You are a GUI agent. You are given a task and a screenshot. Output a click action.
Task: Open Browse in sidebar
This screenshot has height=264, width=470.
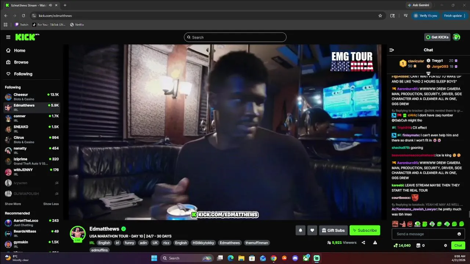coord(31,62)
